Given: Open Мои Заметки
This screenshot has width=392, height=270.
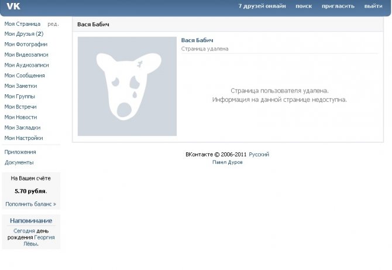Looking at the screenshot, I should (20, 86).
